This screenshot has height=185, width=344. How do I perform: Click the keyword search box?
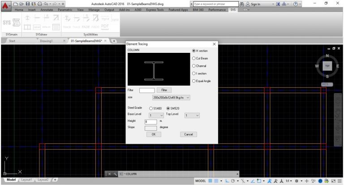pyautogui.click(x=216, y=4)
